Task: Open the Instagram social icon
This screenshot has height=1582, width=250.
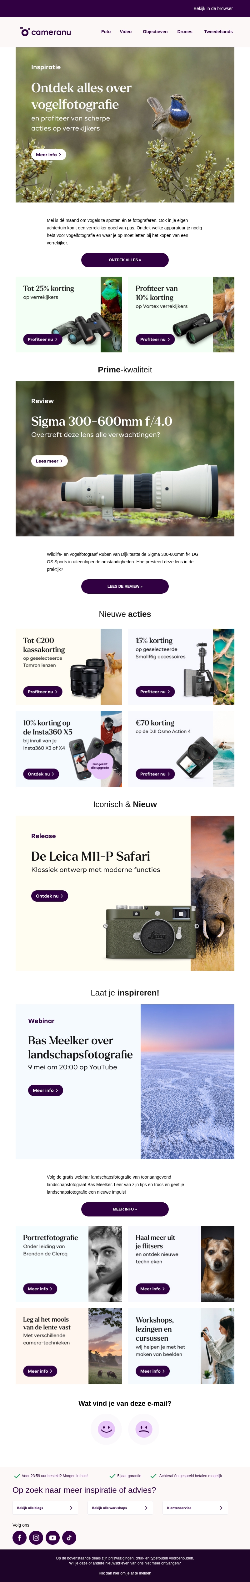Action: [x=36, y=1537]
